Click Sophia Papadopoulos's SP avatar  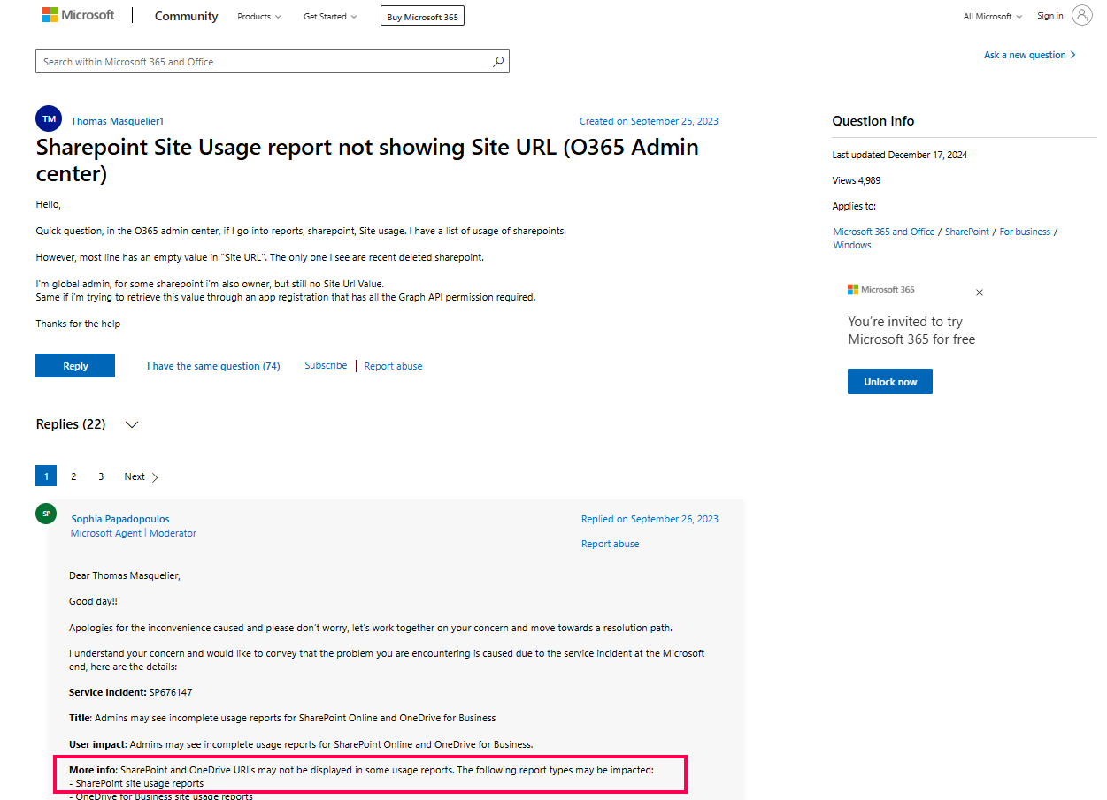click(46, 513)
